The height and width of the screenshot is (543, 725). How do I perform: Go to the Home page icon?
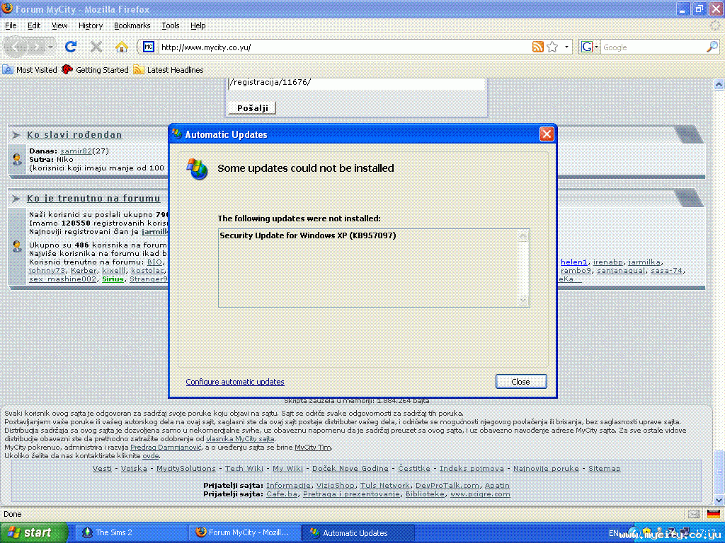[x=122, y=47]
